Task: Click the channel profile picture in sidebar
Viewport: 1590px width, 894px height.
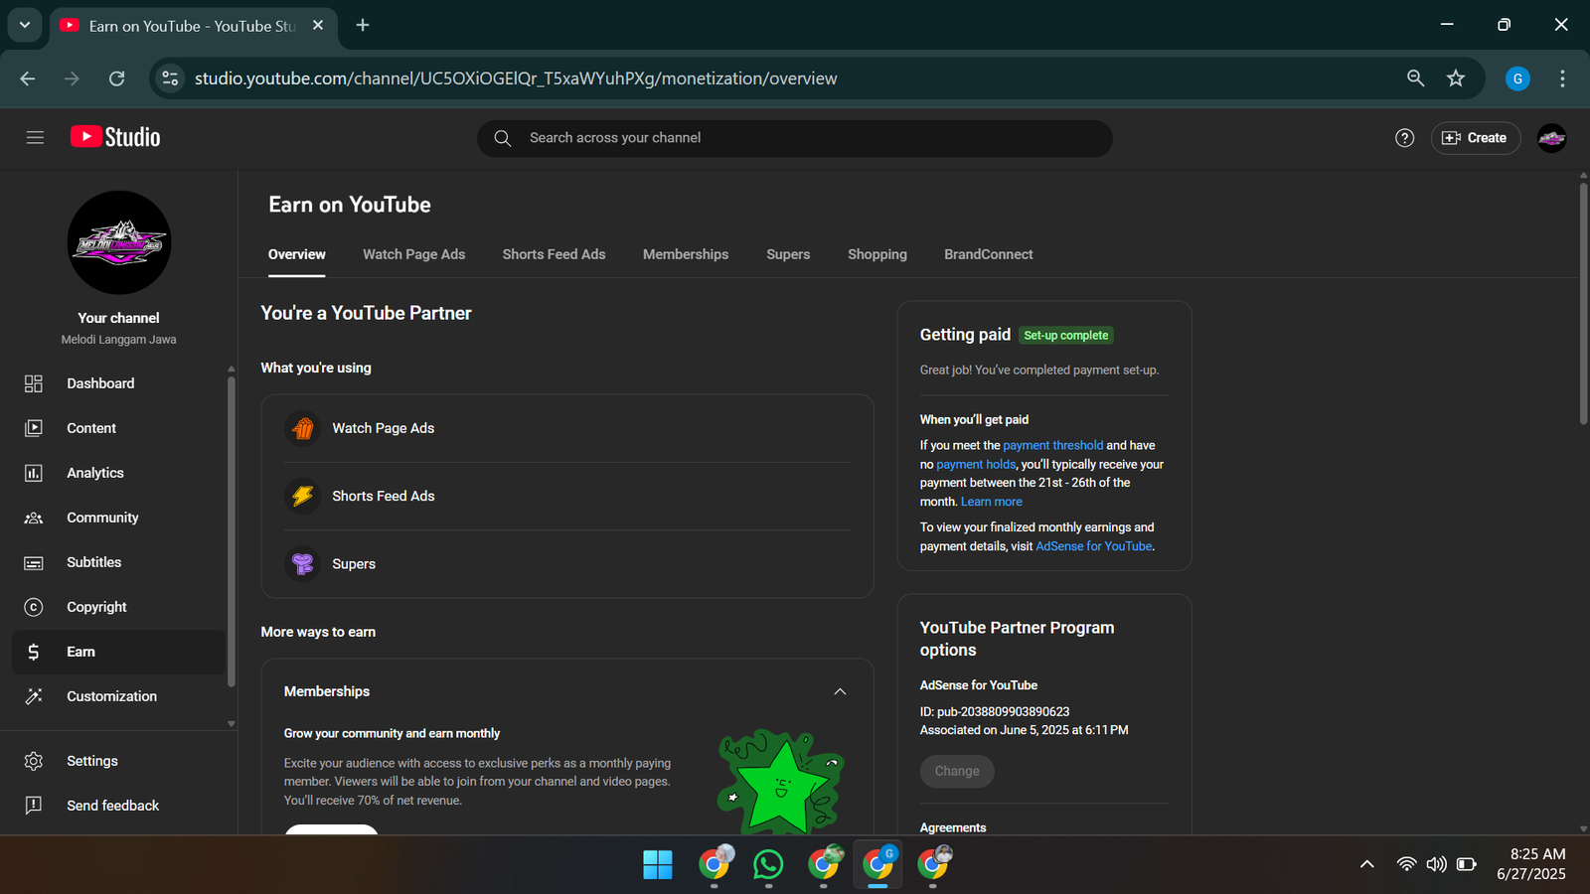Action: (119, 242)
